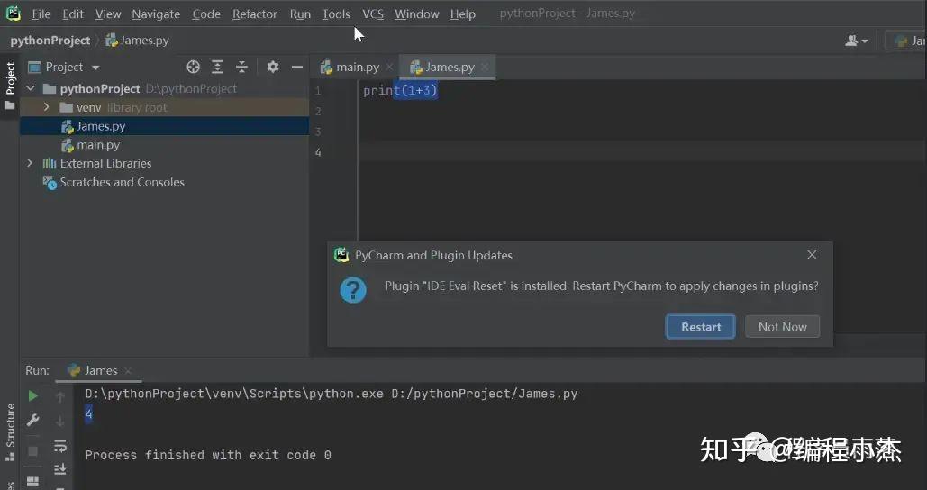This screenshot has height=490, width=927.
Task: Click the python.exe command line in console
Action: 332,394
